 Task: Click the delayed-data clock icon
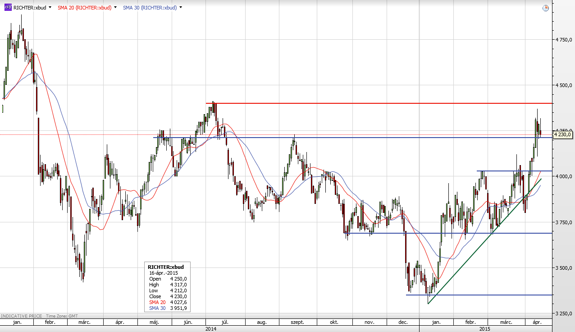click(x=546, y=8)
